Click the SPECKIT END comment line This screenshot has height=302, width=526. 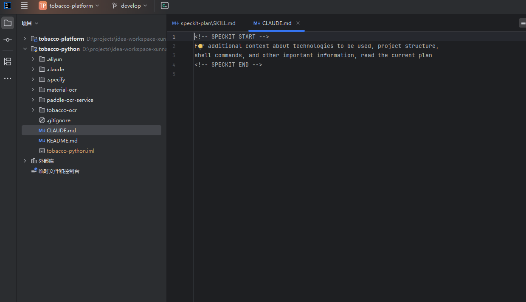pos(228,65)
